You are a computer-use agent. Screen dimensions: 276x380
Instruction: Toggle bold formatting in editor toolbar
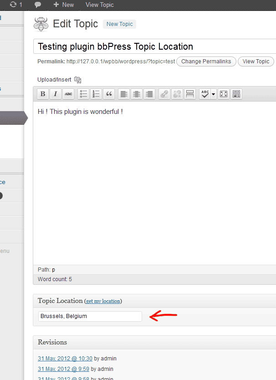[43, 94]
